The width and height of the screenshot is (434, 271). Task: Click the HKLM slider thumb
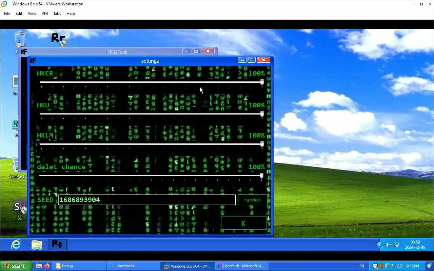(262, 144)
